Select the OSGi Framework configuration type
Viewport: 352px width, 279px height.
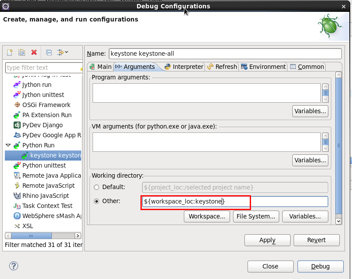[46, 105]
